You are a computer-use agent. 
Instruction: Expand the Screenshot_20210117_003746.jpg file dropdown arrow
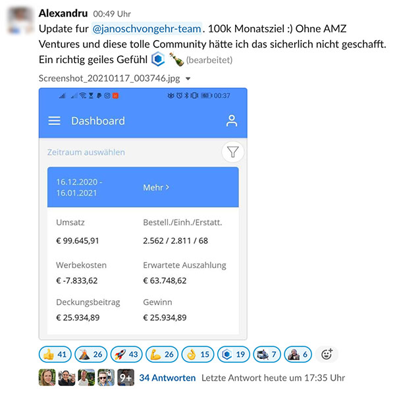tap(188, 79)
